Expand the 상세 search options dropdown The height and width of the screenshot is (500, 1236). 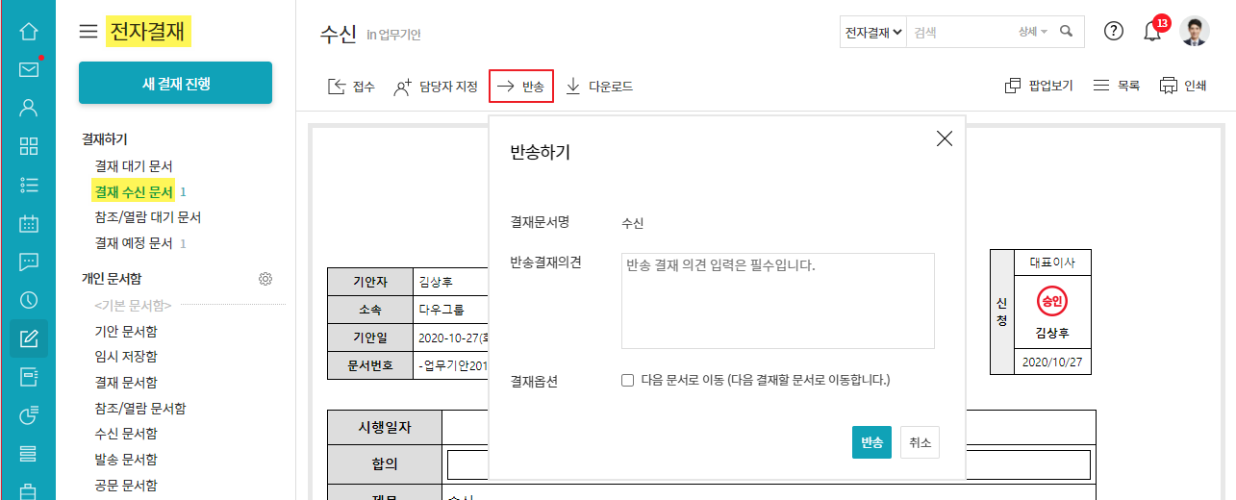click(1033, 32)
